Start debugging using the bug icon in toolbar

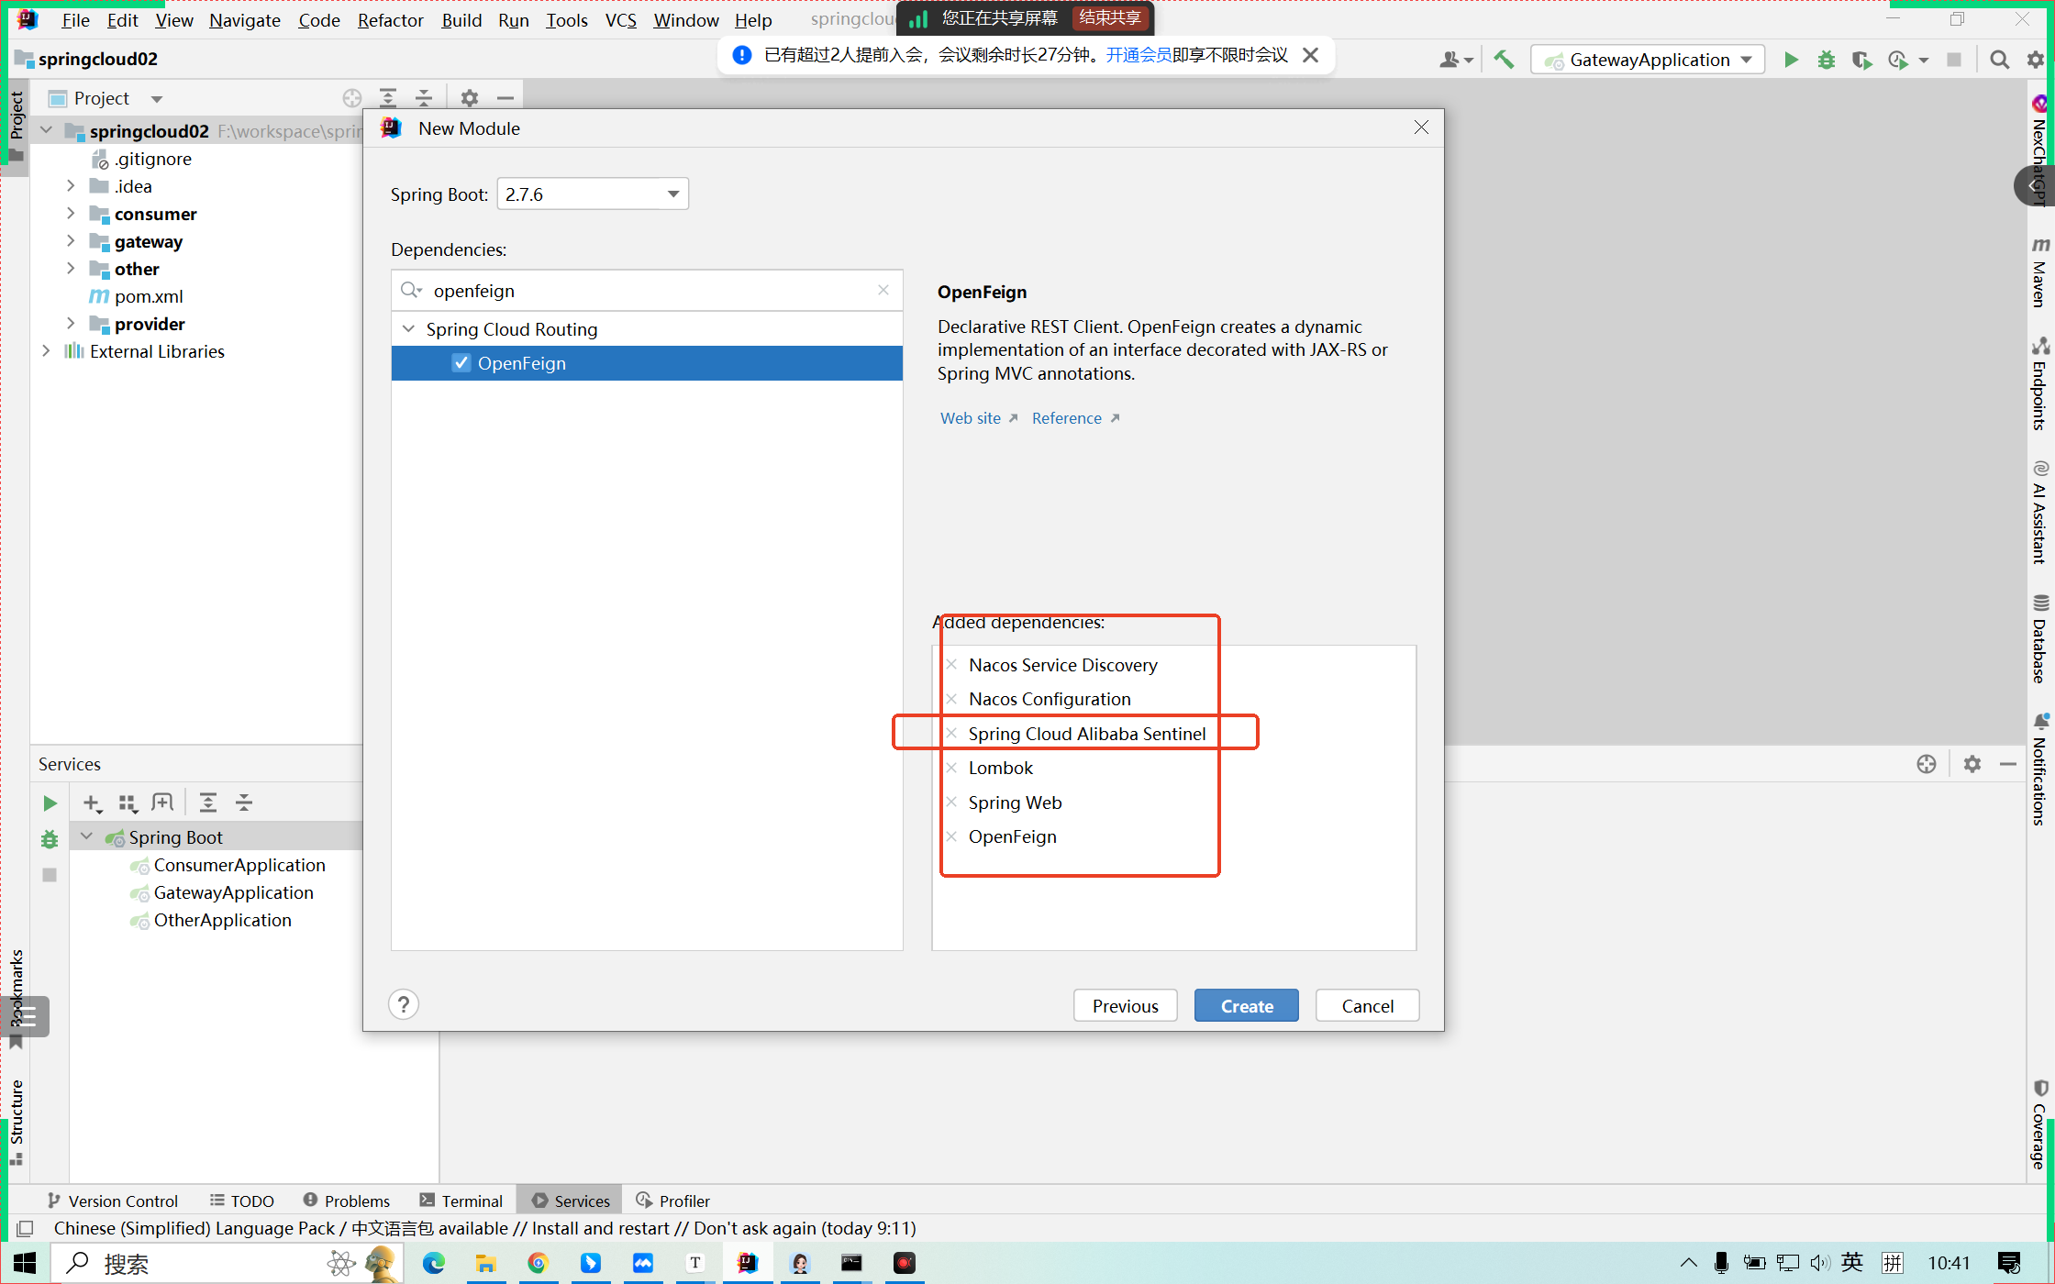pos(1826,60)
